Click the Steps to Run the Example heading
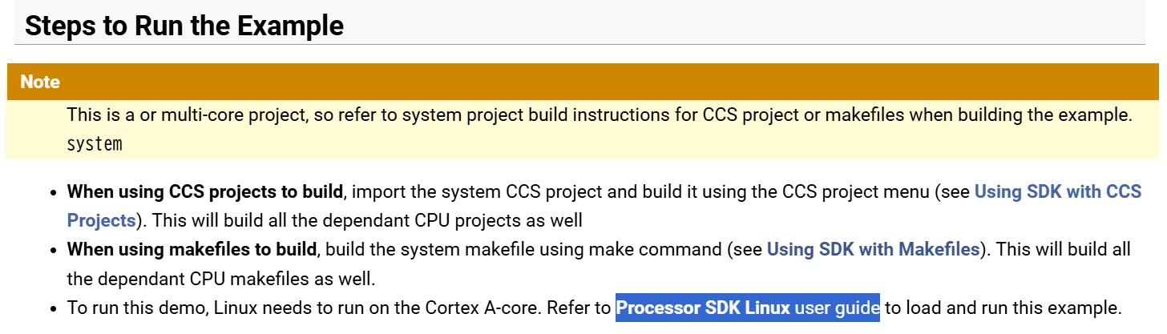 click(x=184, y=26)
